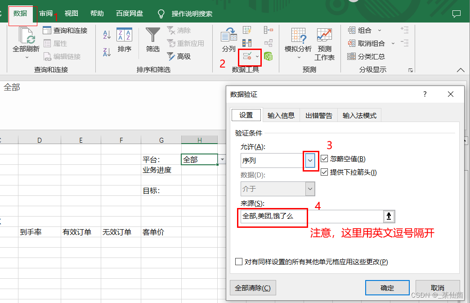Switch to 输入法模式 tab in dialog
Image resolution: width=470 pixels, height=303 pixels.
tap(359, 116)
